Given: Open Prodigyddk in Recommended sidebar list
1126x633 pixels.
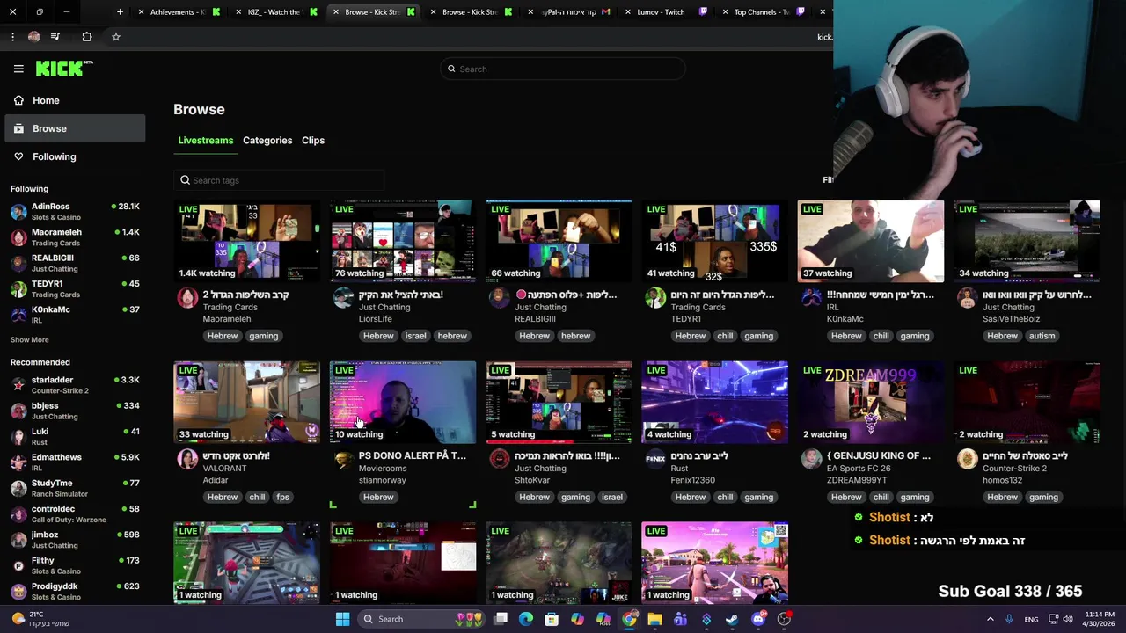Looking at the screenshot, I should (x=75, y=591).
